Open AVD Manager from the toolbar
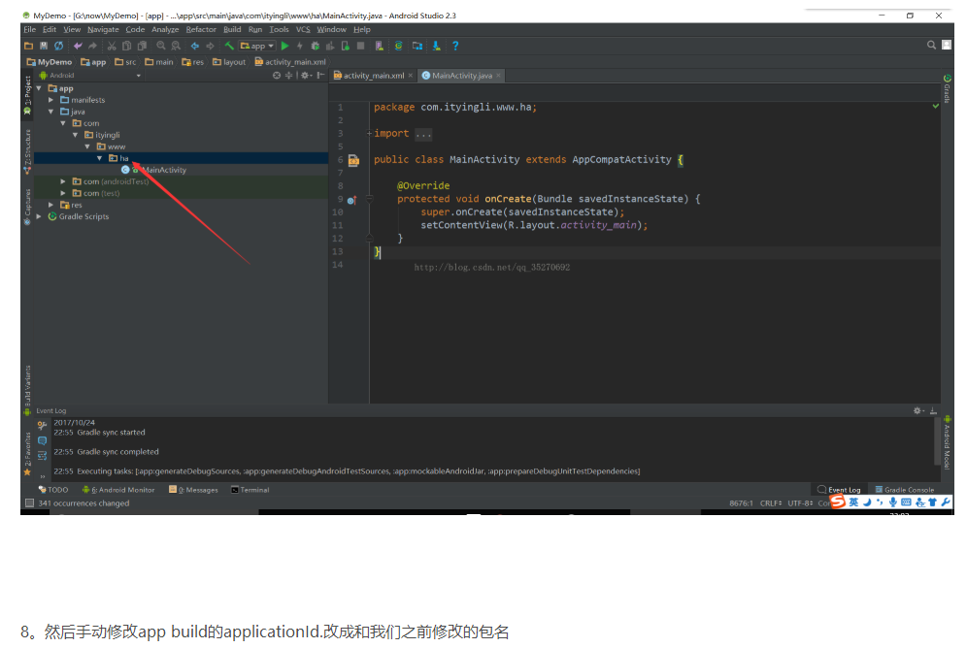967x648 pixels. tap(380, 46)
